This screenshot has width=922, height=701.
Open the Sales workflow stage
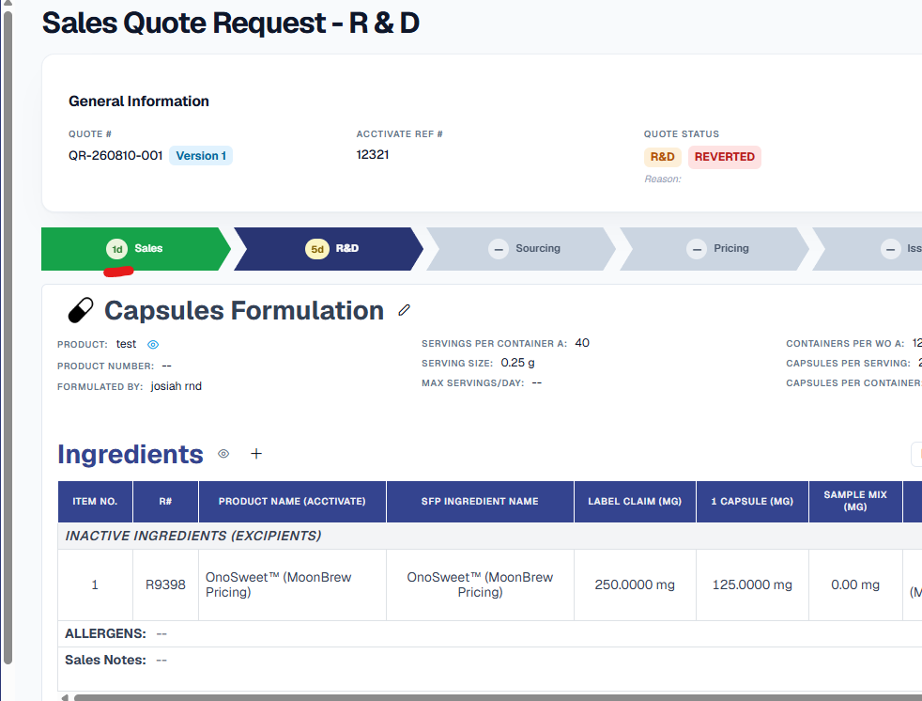click(136, 249)
